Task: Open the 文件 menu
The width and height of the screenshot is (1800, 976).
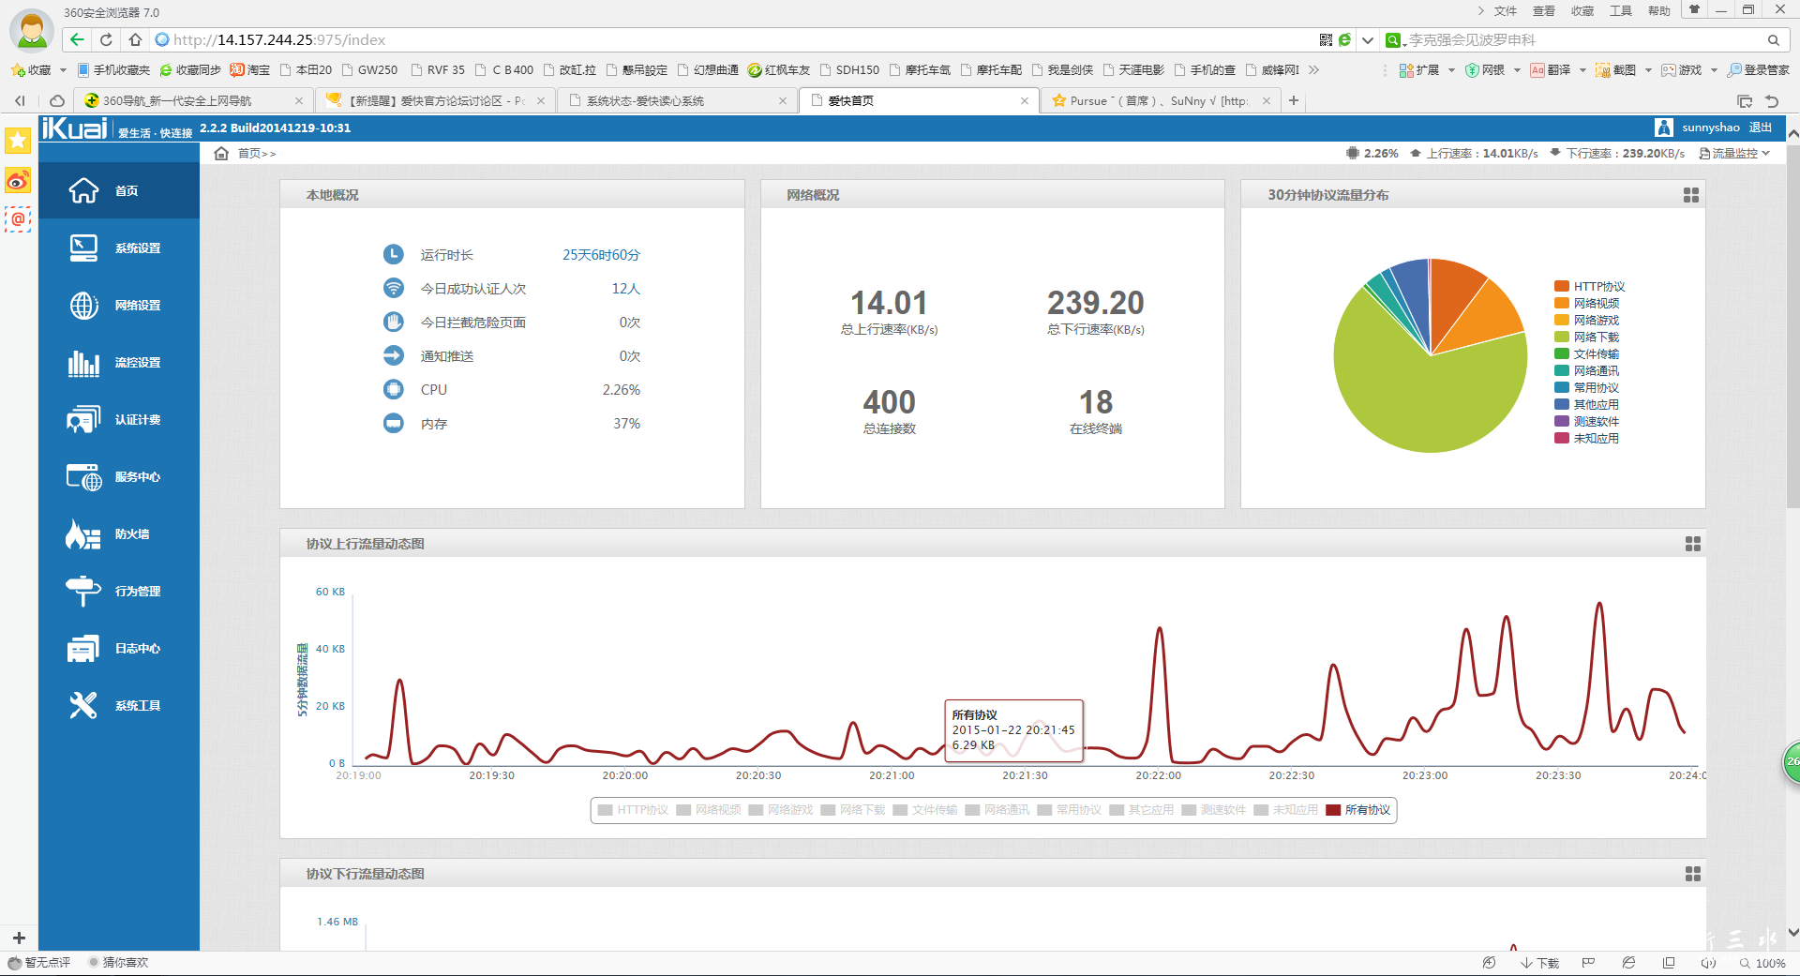Action: coord(1506,11)
